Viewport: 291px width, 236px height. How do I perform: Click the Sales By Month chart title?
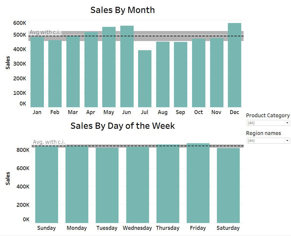(x=122, y=10)
